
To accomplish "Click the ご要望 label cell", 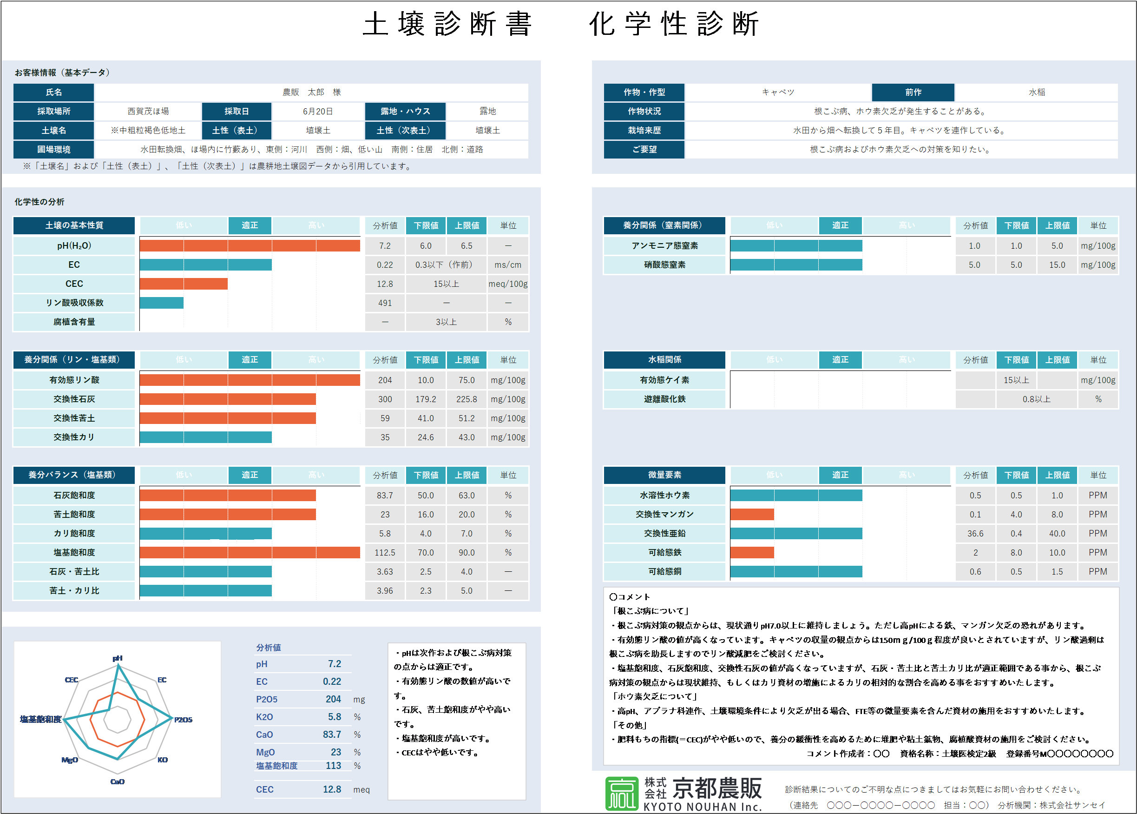I will pyautogui.click(x=644, y=149).
